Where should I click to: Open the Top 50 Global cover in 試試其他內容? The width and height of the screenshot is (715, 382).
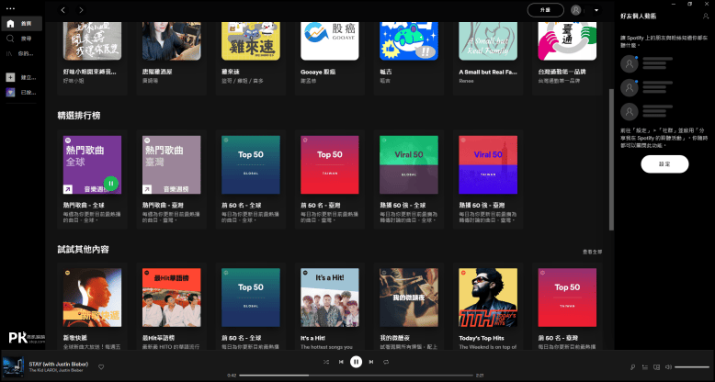coord(251,298)
